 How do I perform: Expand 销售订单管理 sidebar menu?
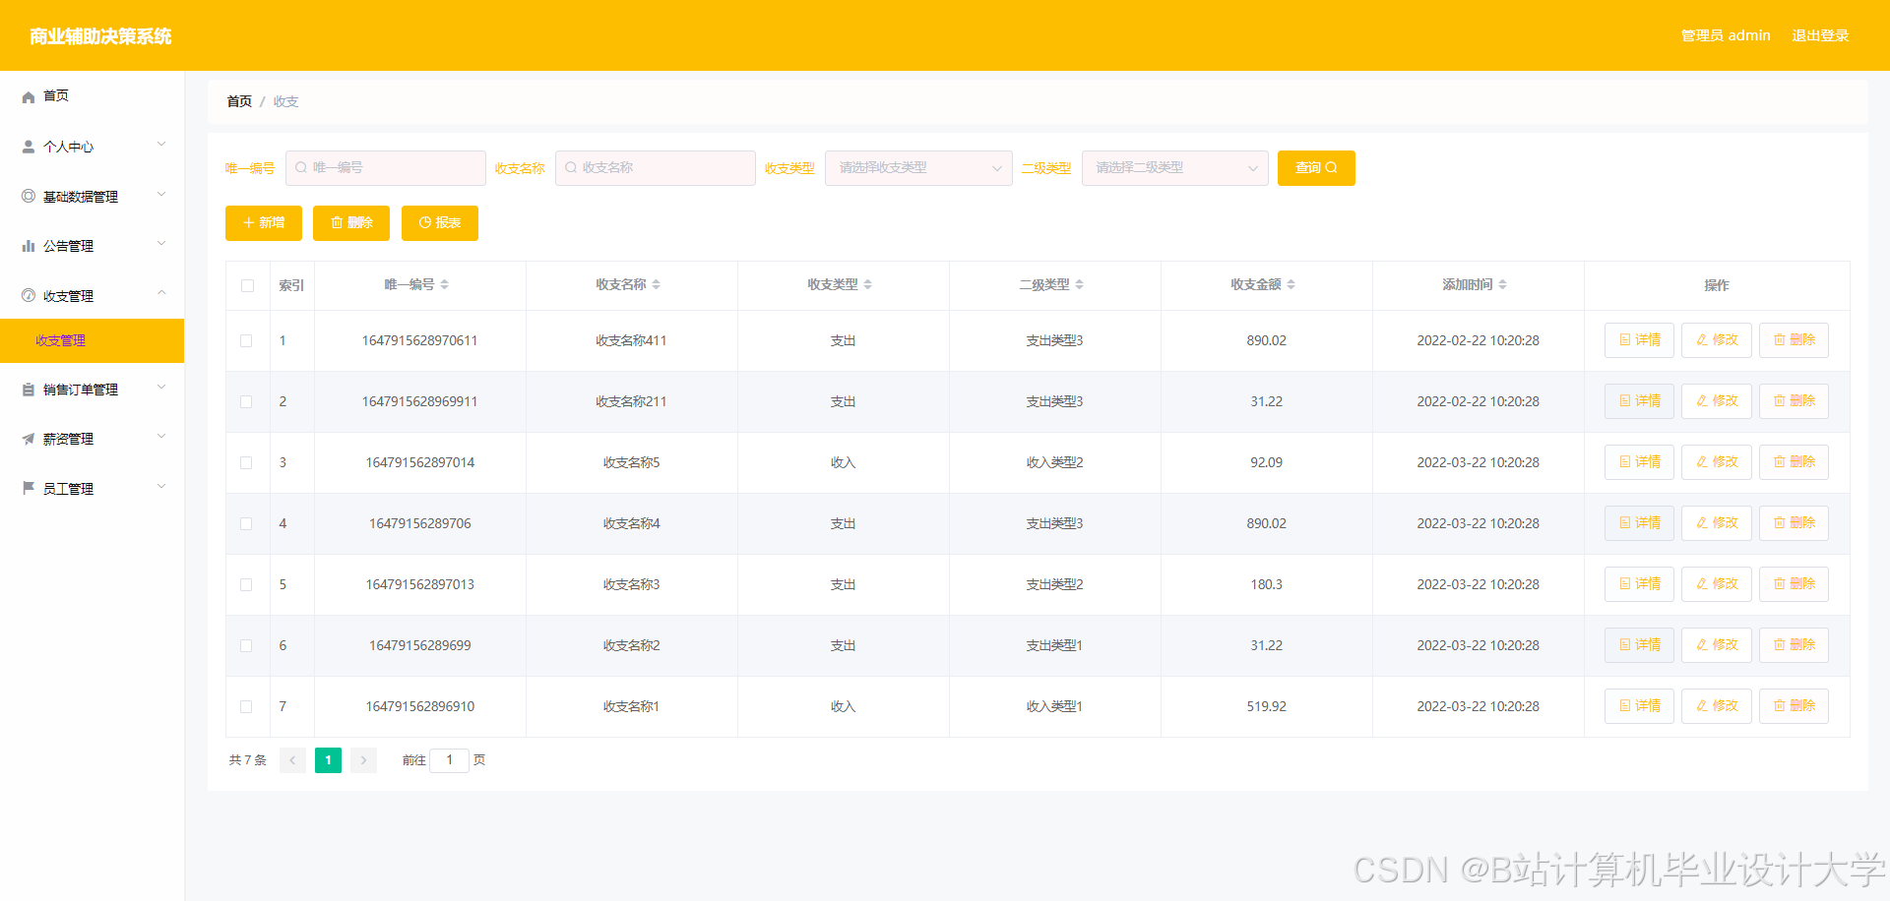coord(93,390)
